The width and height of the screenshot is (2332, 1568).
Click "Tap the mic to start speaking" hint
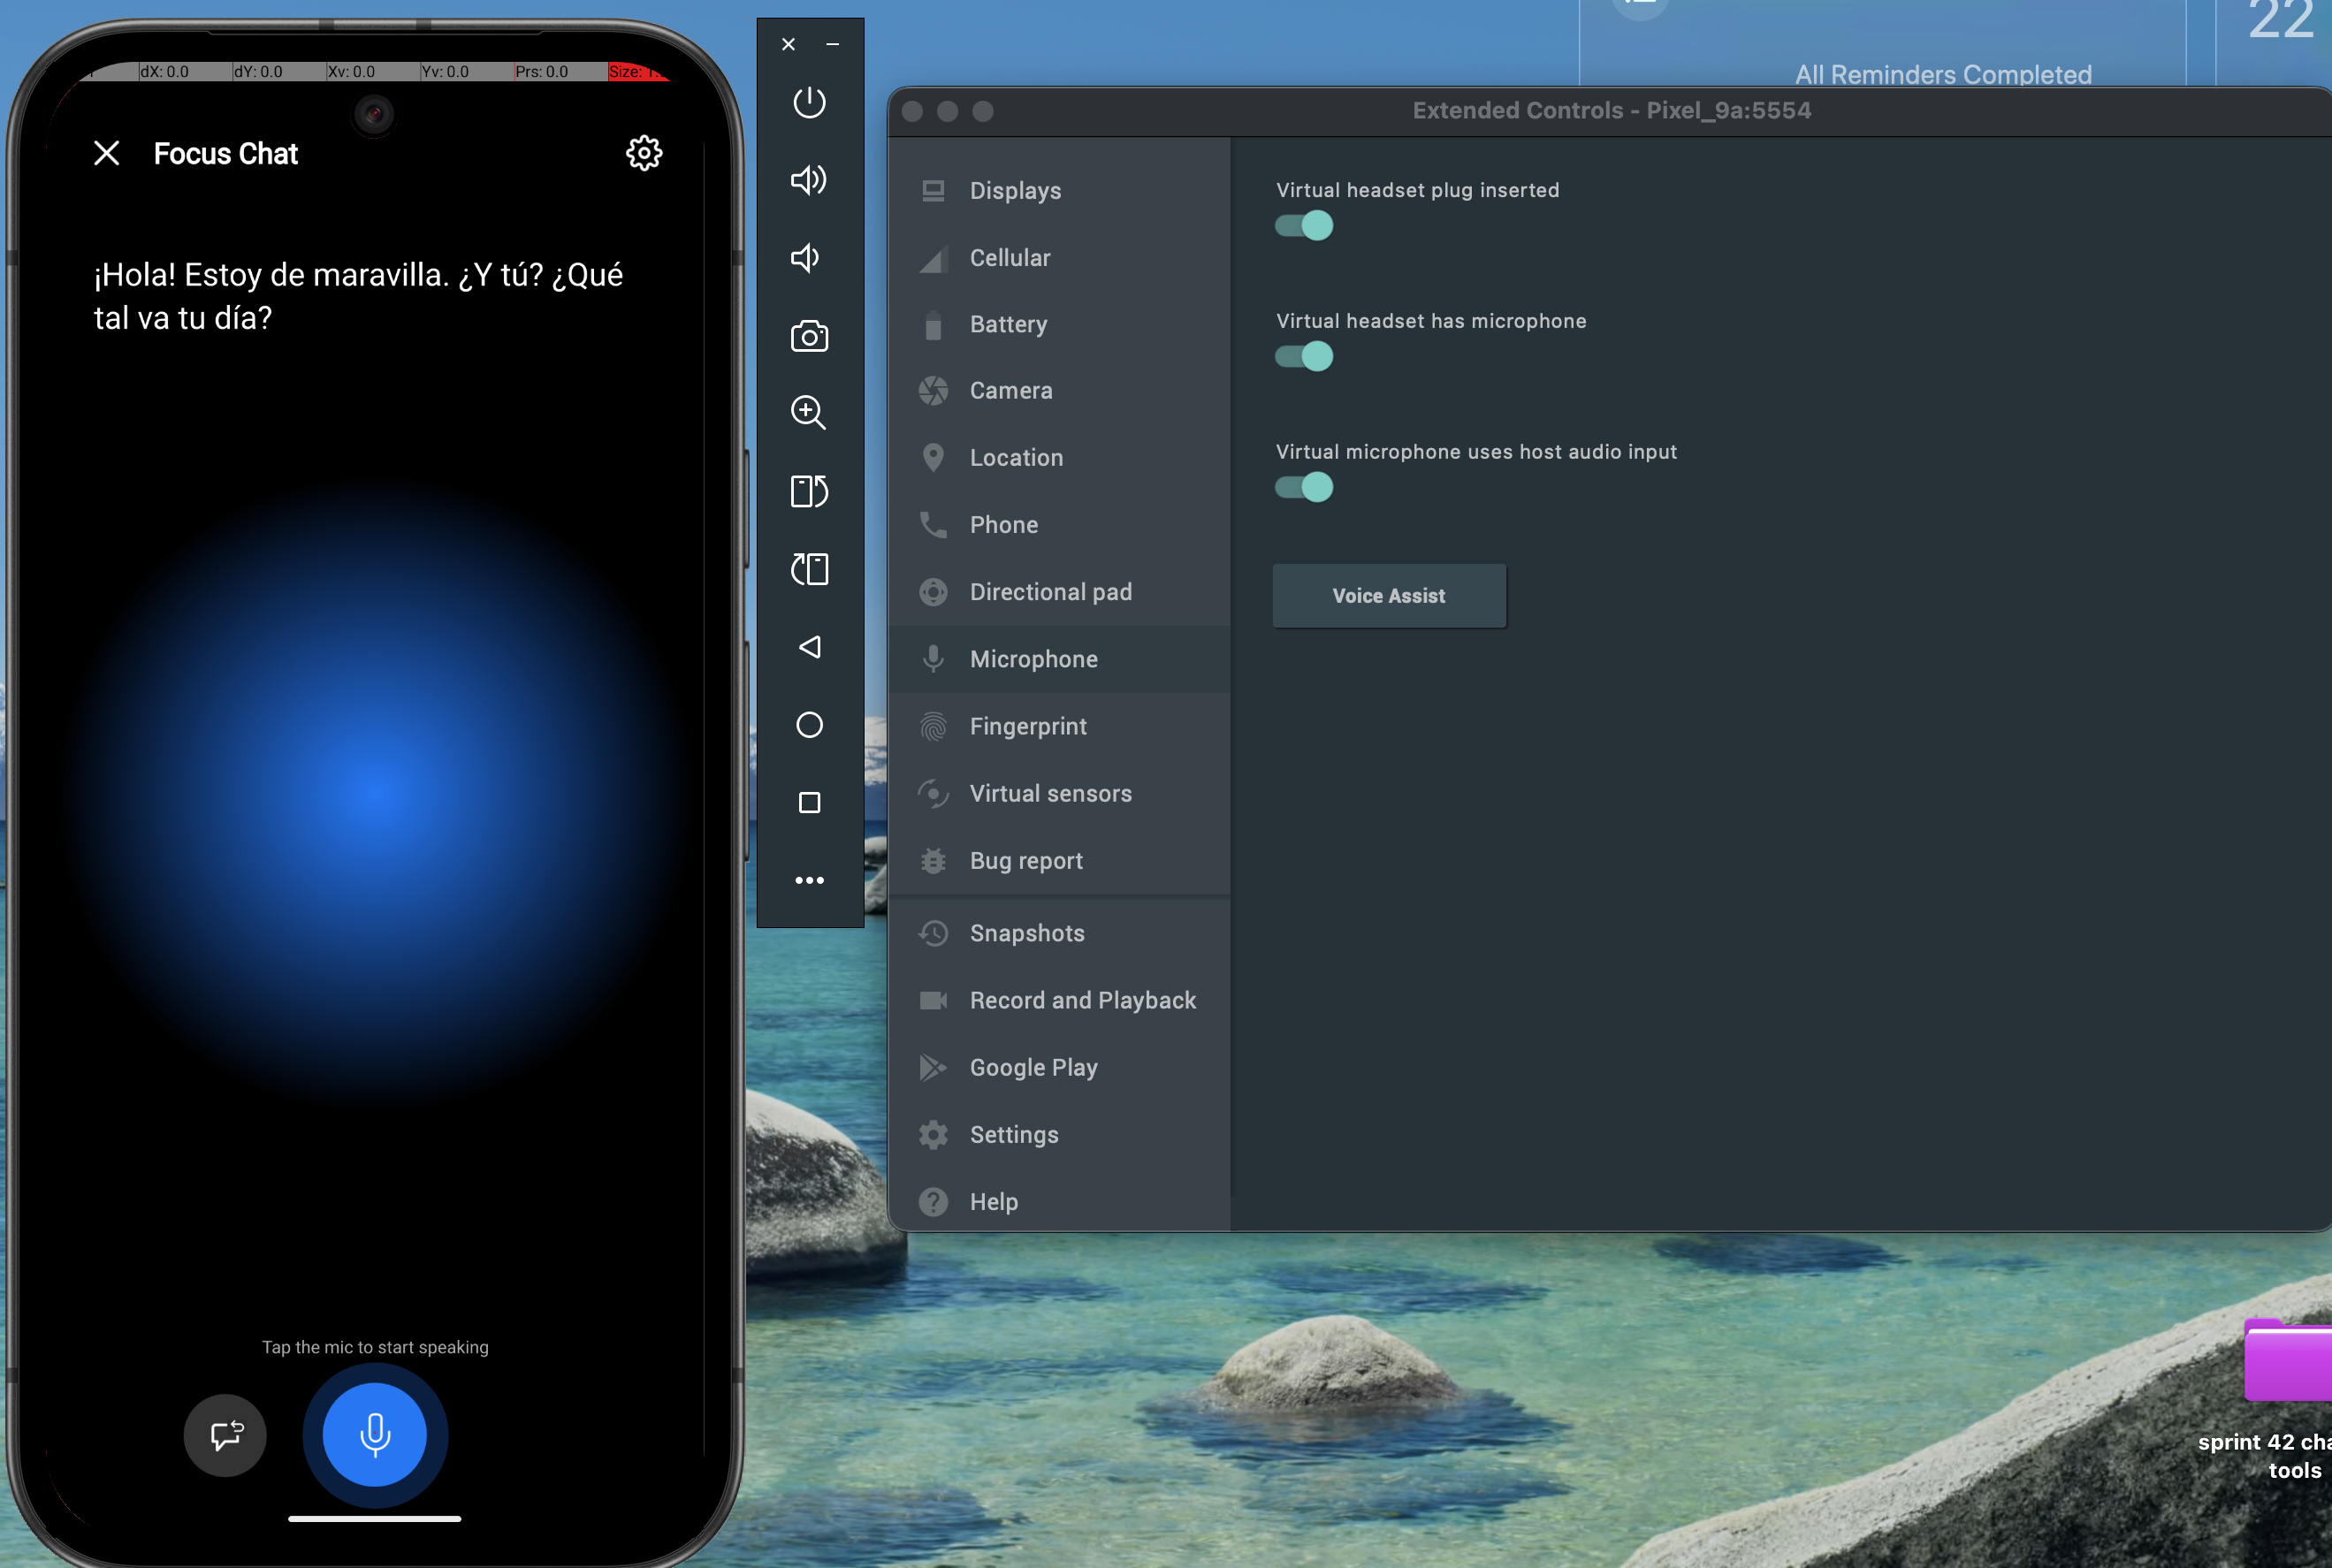tap(375, 1347)
